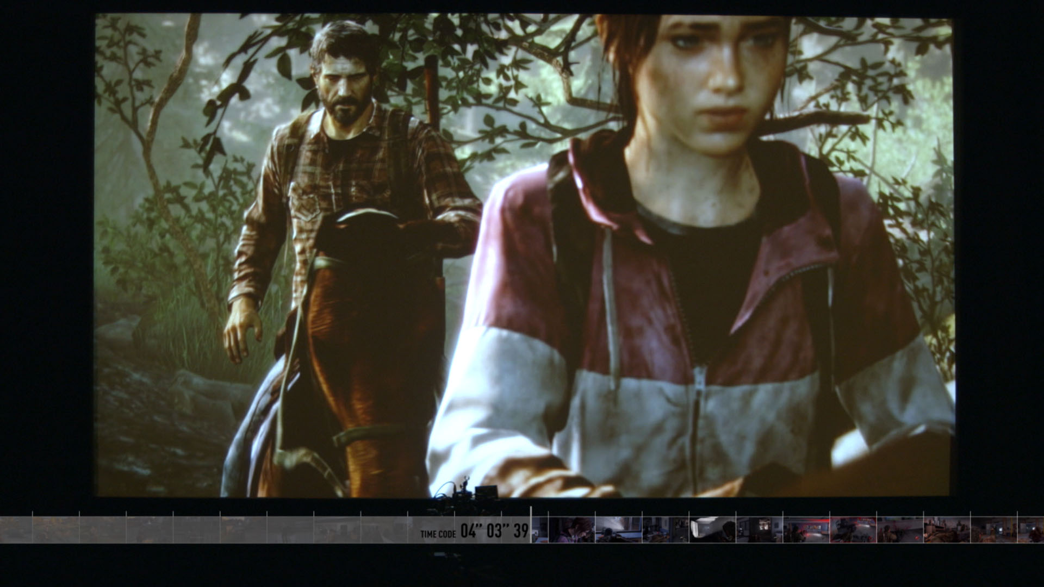Click the last partial thumbnail on the timeline

[x=1030, y=529]
